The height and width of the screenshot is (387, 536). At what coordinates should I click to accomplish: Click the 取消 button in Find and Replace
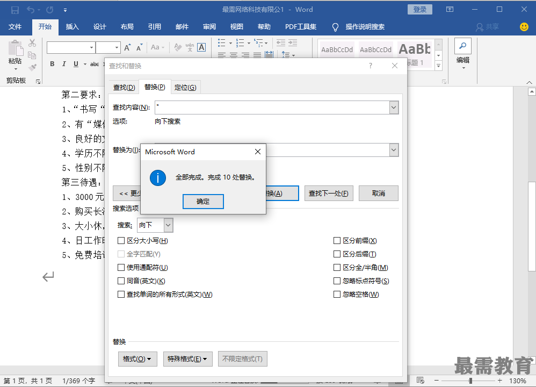click(379, 193)
